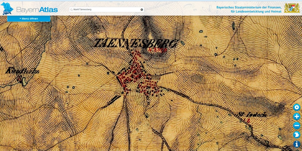The height and width of the screenshot is (151, 302).
Task: Expand the caret arrow beside Menü öffnen
Action: coord(20,19)
